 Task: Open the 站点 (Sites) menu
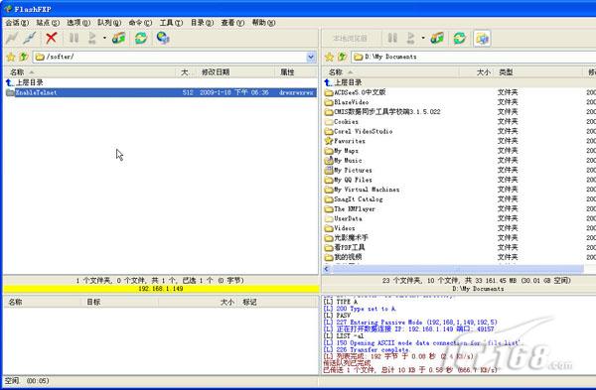pos(48,23)
